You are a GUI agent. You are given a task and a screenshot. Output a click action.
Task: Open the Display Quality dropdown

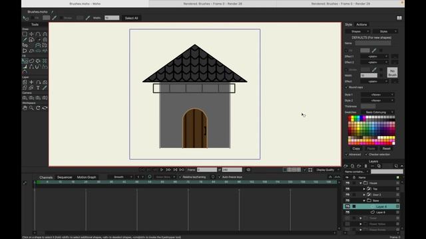(x=327, y=170)
